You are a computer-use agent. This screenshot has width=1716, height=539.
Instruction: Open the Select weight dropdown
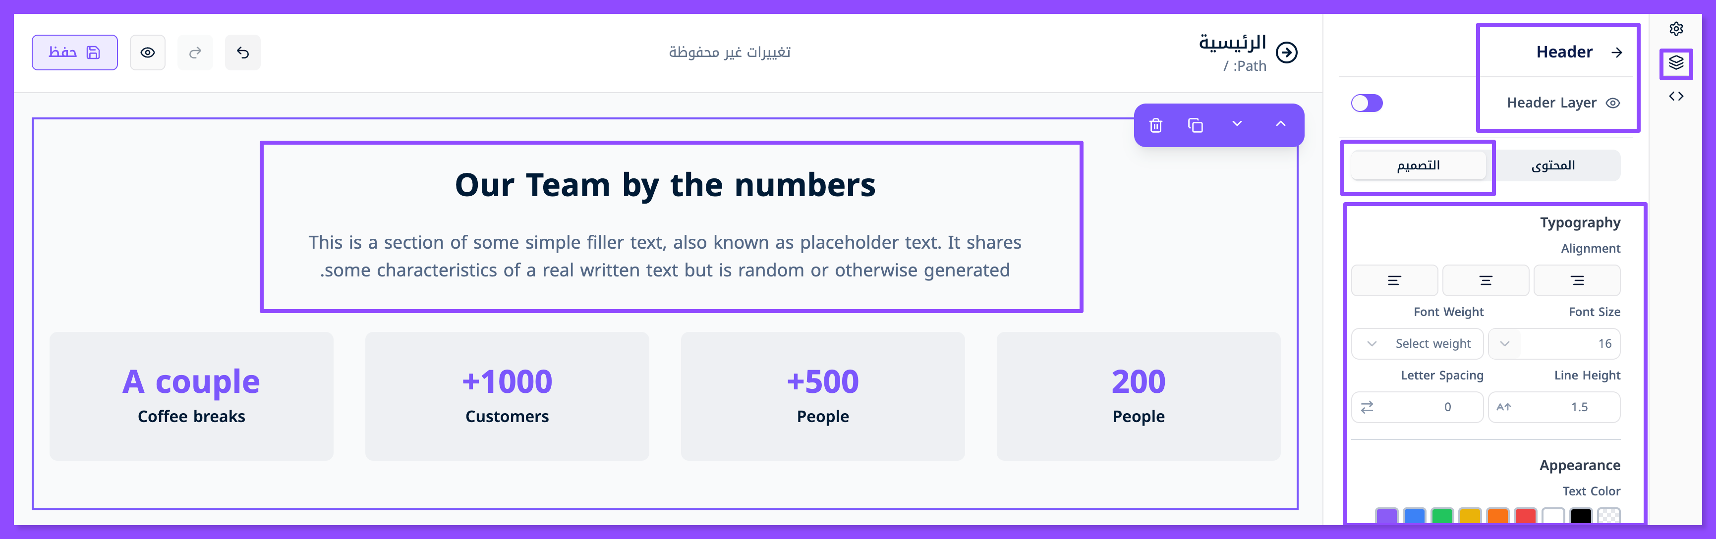[1417, 343]
